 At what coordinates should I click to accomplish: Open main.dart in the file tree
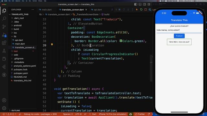click(x=20, y=44)
